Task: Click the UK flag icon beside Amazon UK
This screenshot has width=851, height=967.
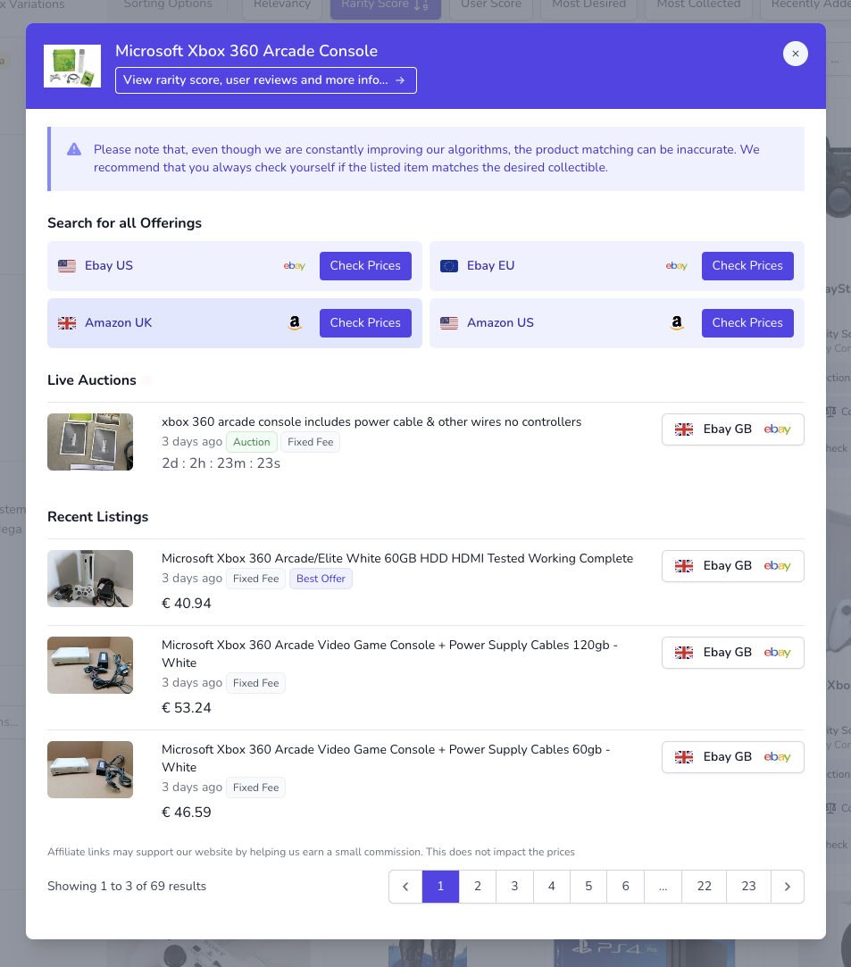Action: coord(67,323)
